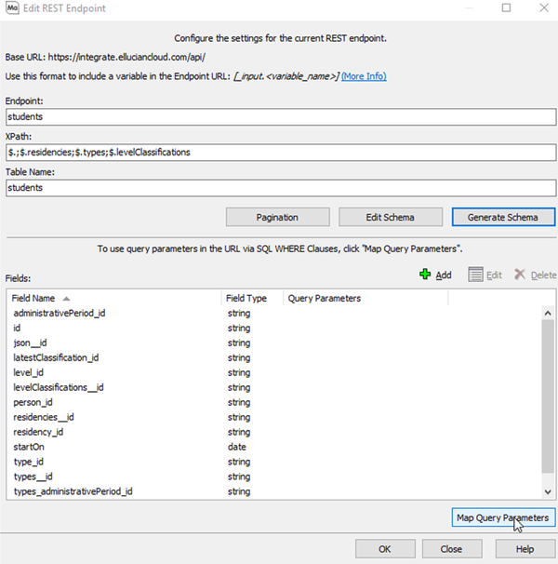Viewport: 558px width, 564px height.
Task: Click the Map Query Parameters button
Action: 502,517
